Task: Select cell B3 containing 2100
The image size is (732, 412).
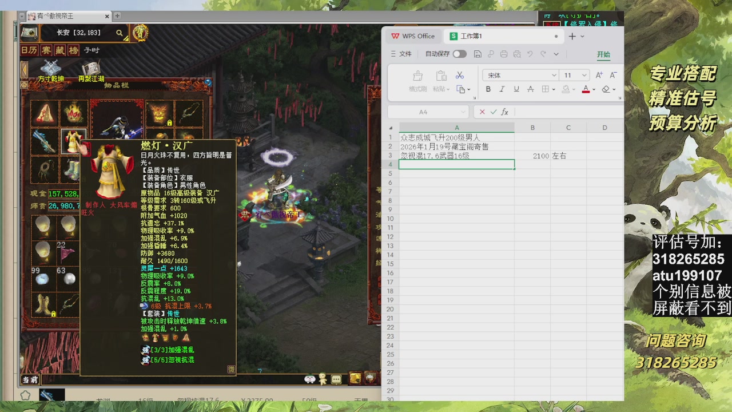Action: (532, 156)
